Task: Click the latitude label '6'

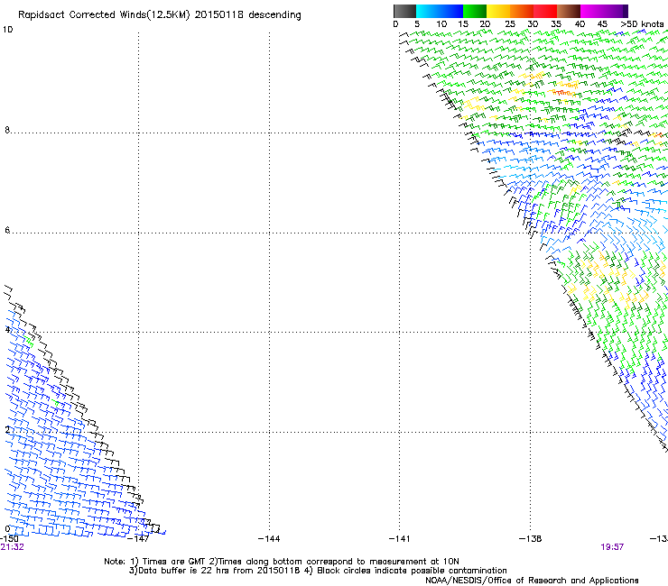Action: (7, 230)
